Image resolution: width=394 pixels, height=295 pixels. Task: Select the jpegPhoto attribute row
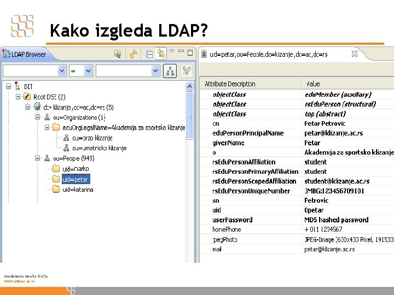297,240
